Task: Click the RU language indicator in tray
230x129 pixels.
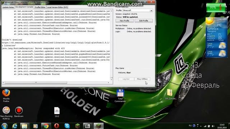Action: 190,126
